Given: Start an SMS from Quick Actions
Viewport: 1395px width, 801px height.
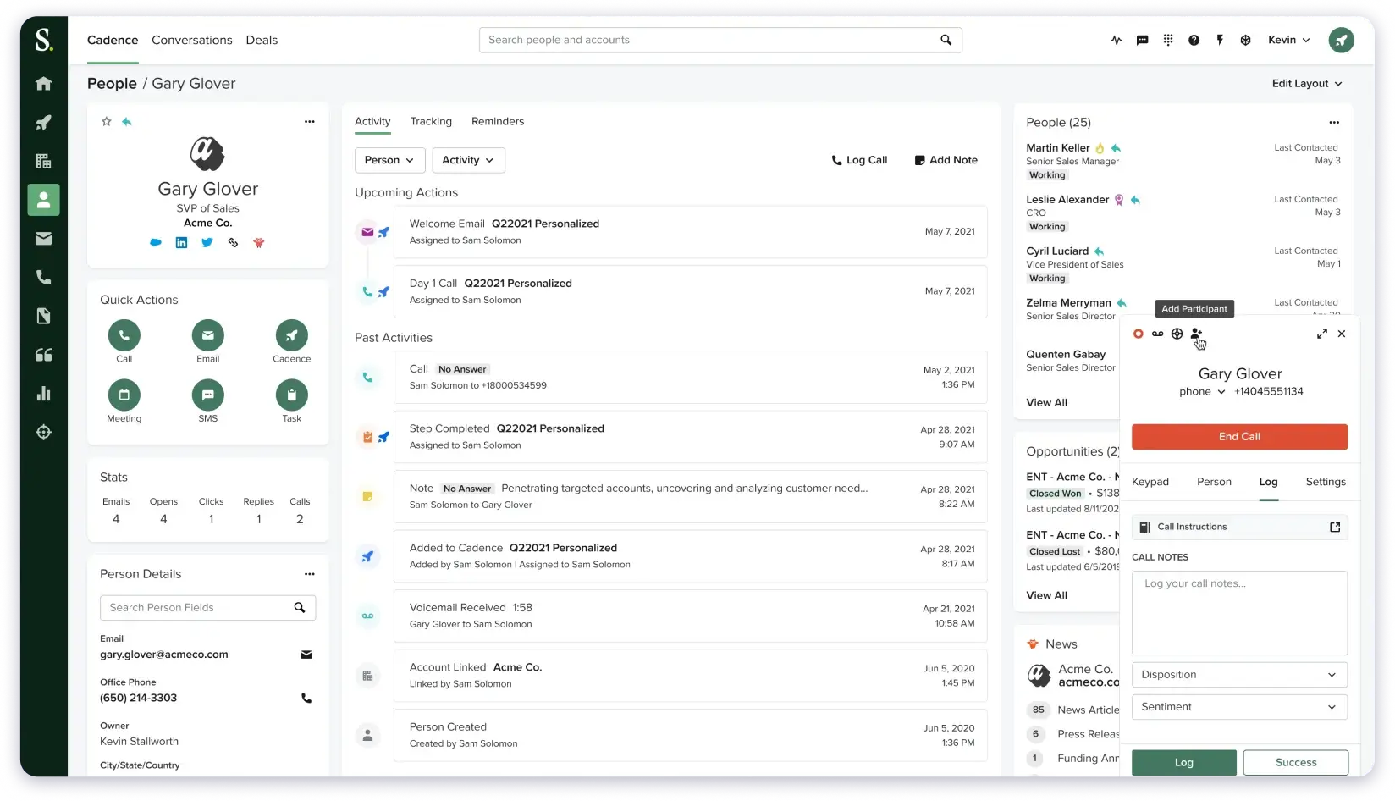Looking at the screenshot, I should coord(207,395).
